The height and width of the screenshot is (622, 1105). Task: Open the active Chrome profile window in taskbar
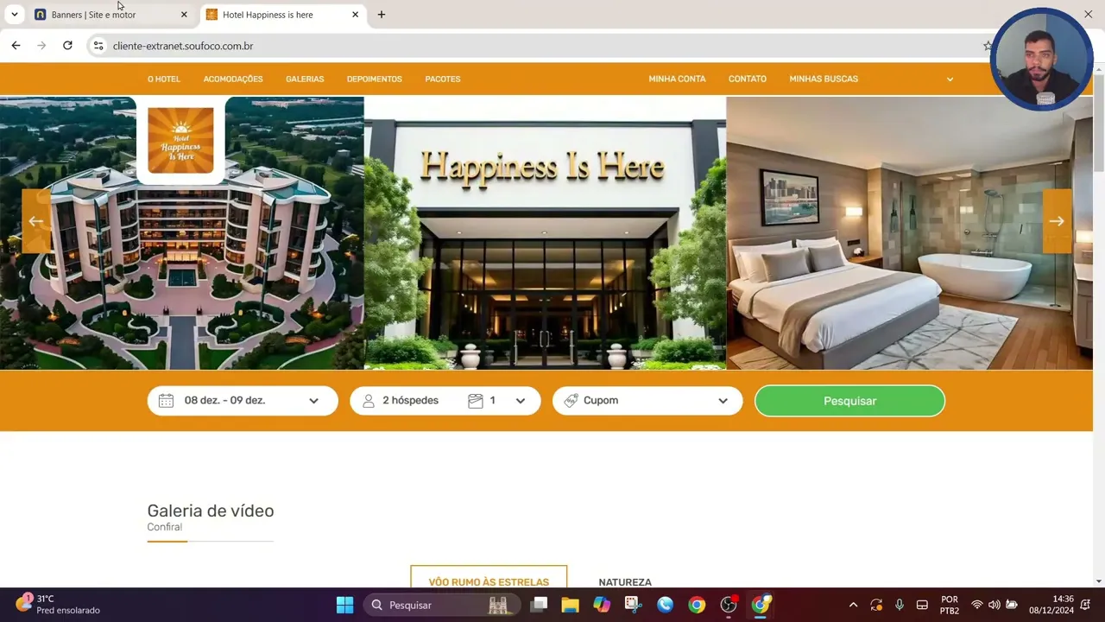click(761, 605)
